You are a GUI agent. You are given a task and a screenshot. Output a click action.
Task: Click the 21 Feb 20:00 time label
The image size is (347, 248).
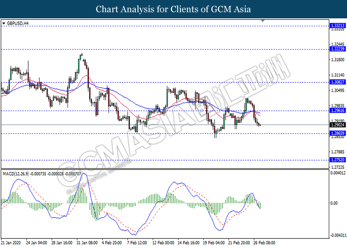pyautogui.click(x=239, y=243)
